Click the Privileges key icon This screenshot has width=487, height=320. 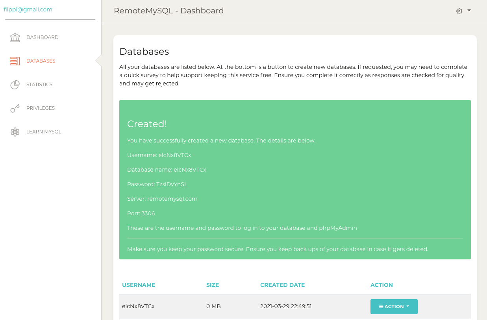pyautogui.click(x=15, y=108)
